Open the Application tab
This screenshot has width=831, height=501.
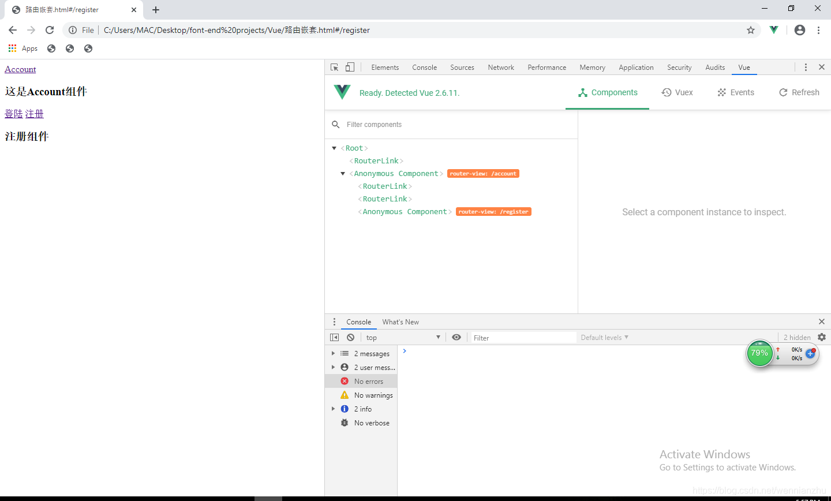pos(637,68)
